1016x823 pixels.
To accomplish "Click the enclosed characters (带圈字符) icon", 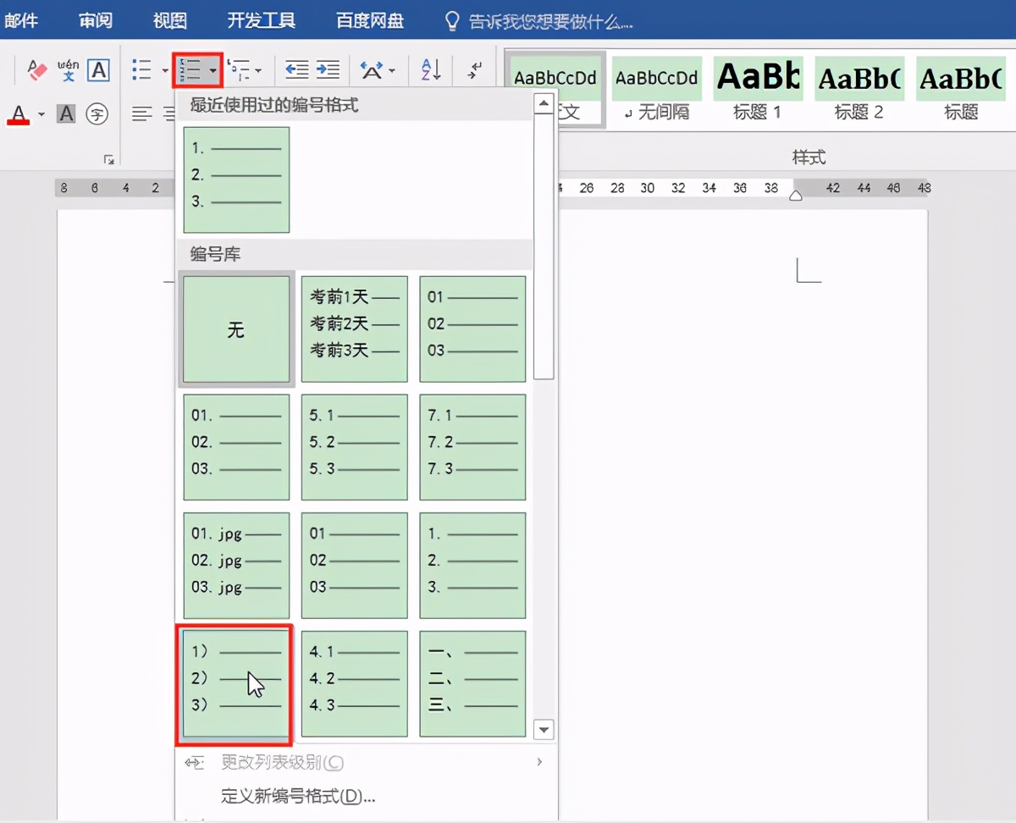I will tap(97, 113).
